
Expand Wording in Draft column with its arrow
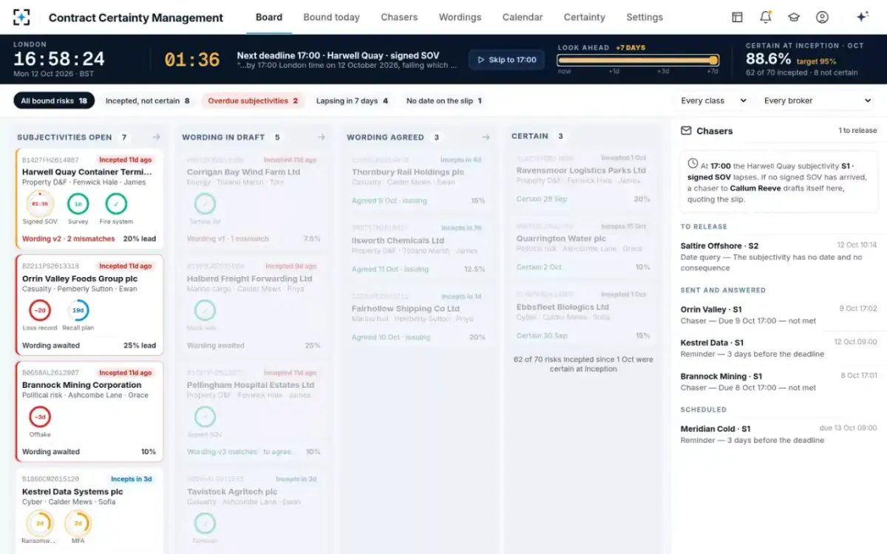pyautogui.click(x=321, y=137)
